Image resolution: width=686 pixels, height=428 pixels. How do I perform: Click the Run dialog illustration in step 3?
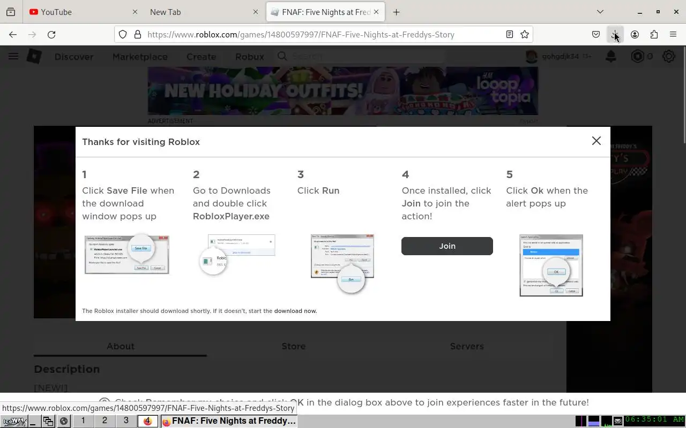(342, 263)
